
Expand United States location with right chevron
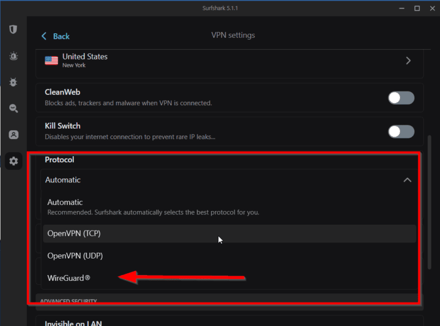[408, 61]
